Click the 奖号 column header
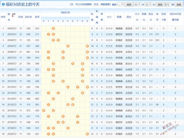Screen dimensions: 184x138 (x=37, y=17)
